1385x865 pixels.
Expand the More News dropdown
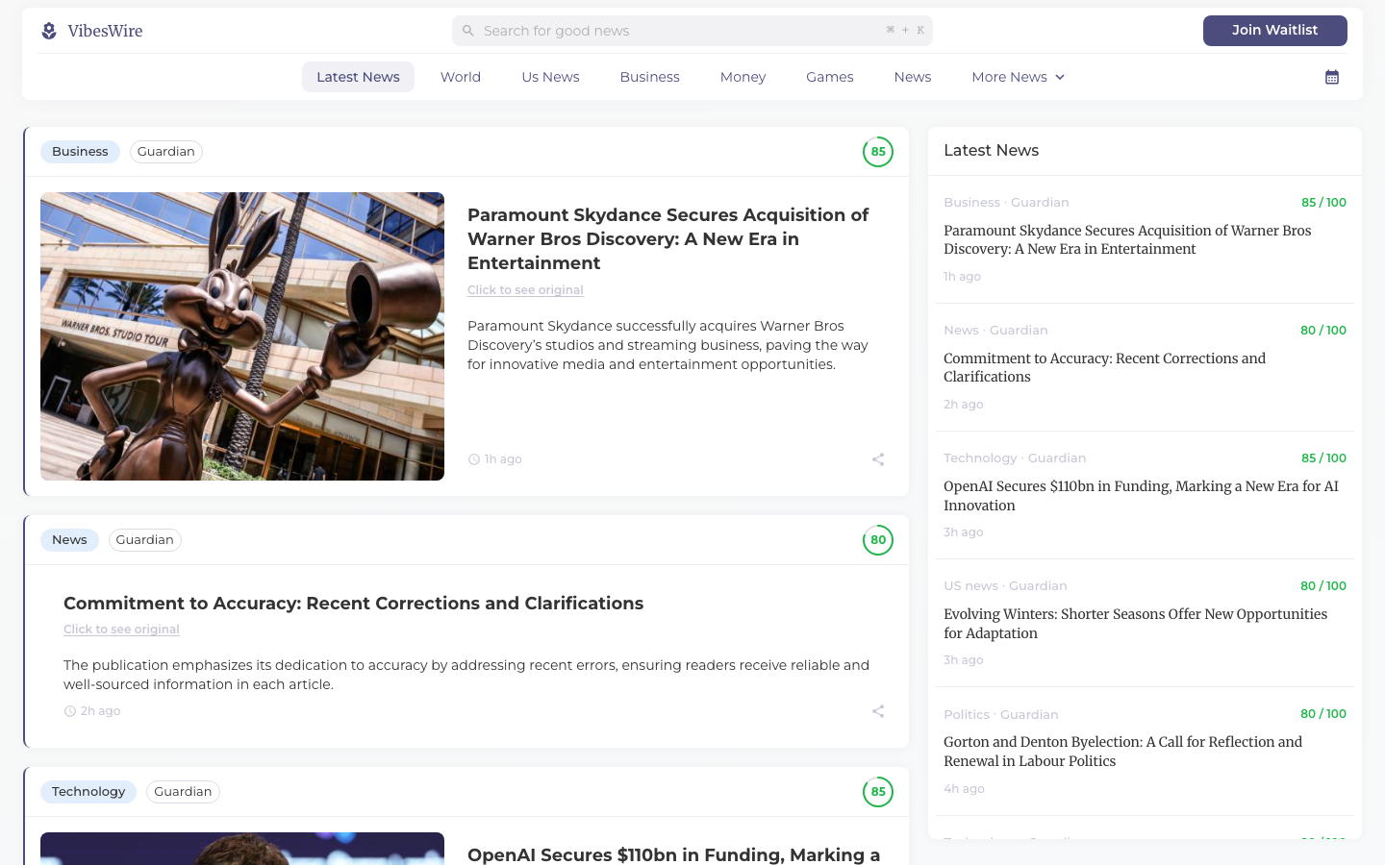pyautogui.click(x=1009, y=76)
